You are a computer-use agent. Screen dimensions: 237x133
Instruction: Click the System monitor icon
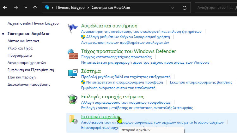coord(73,73)
